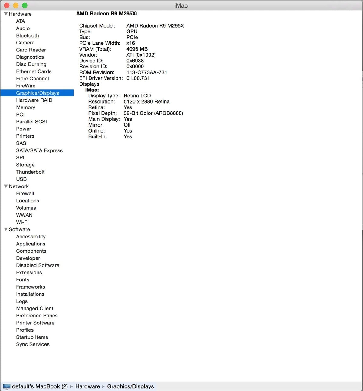
Task: Select SAS in the sidebar
Action: (x=21, y=143)
